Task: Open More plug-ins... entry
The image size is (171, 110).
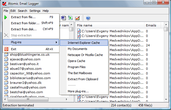Action: pyautogui.click(x=84, y=91)
